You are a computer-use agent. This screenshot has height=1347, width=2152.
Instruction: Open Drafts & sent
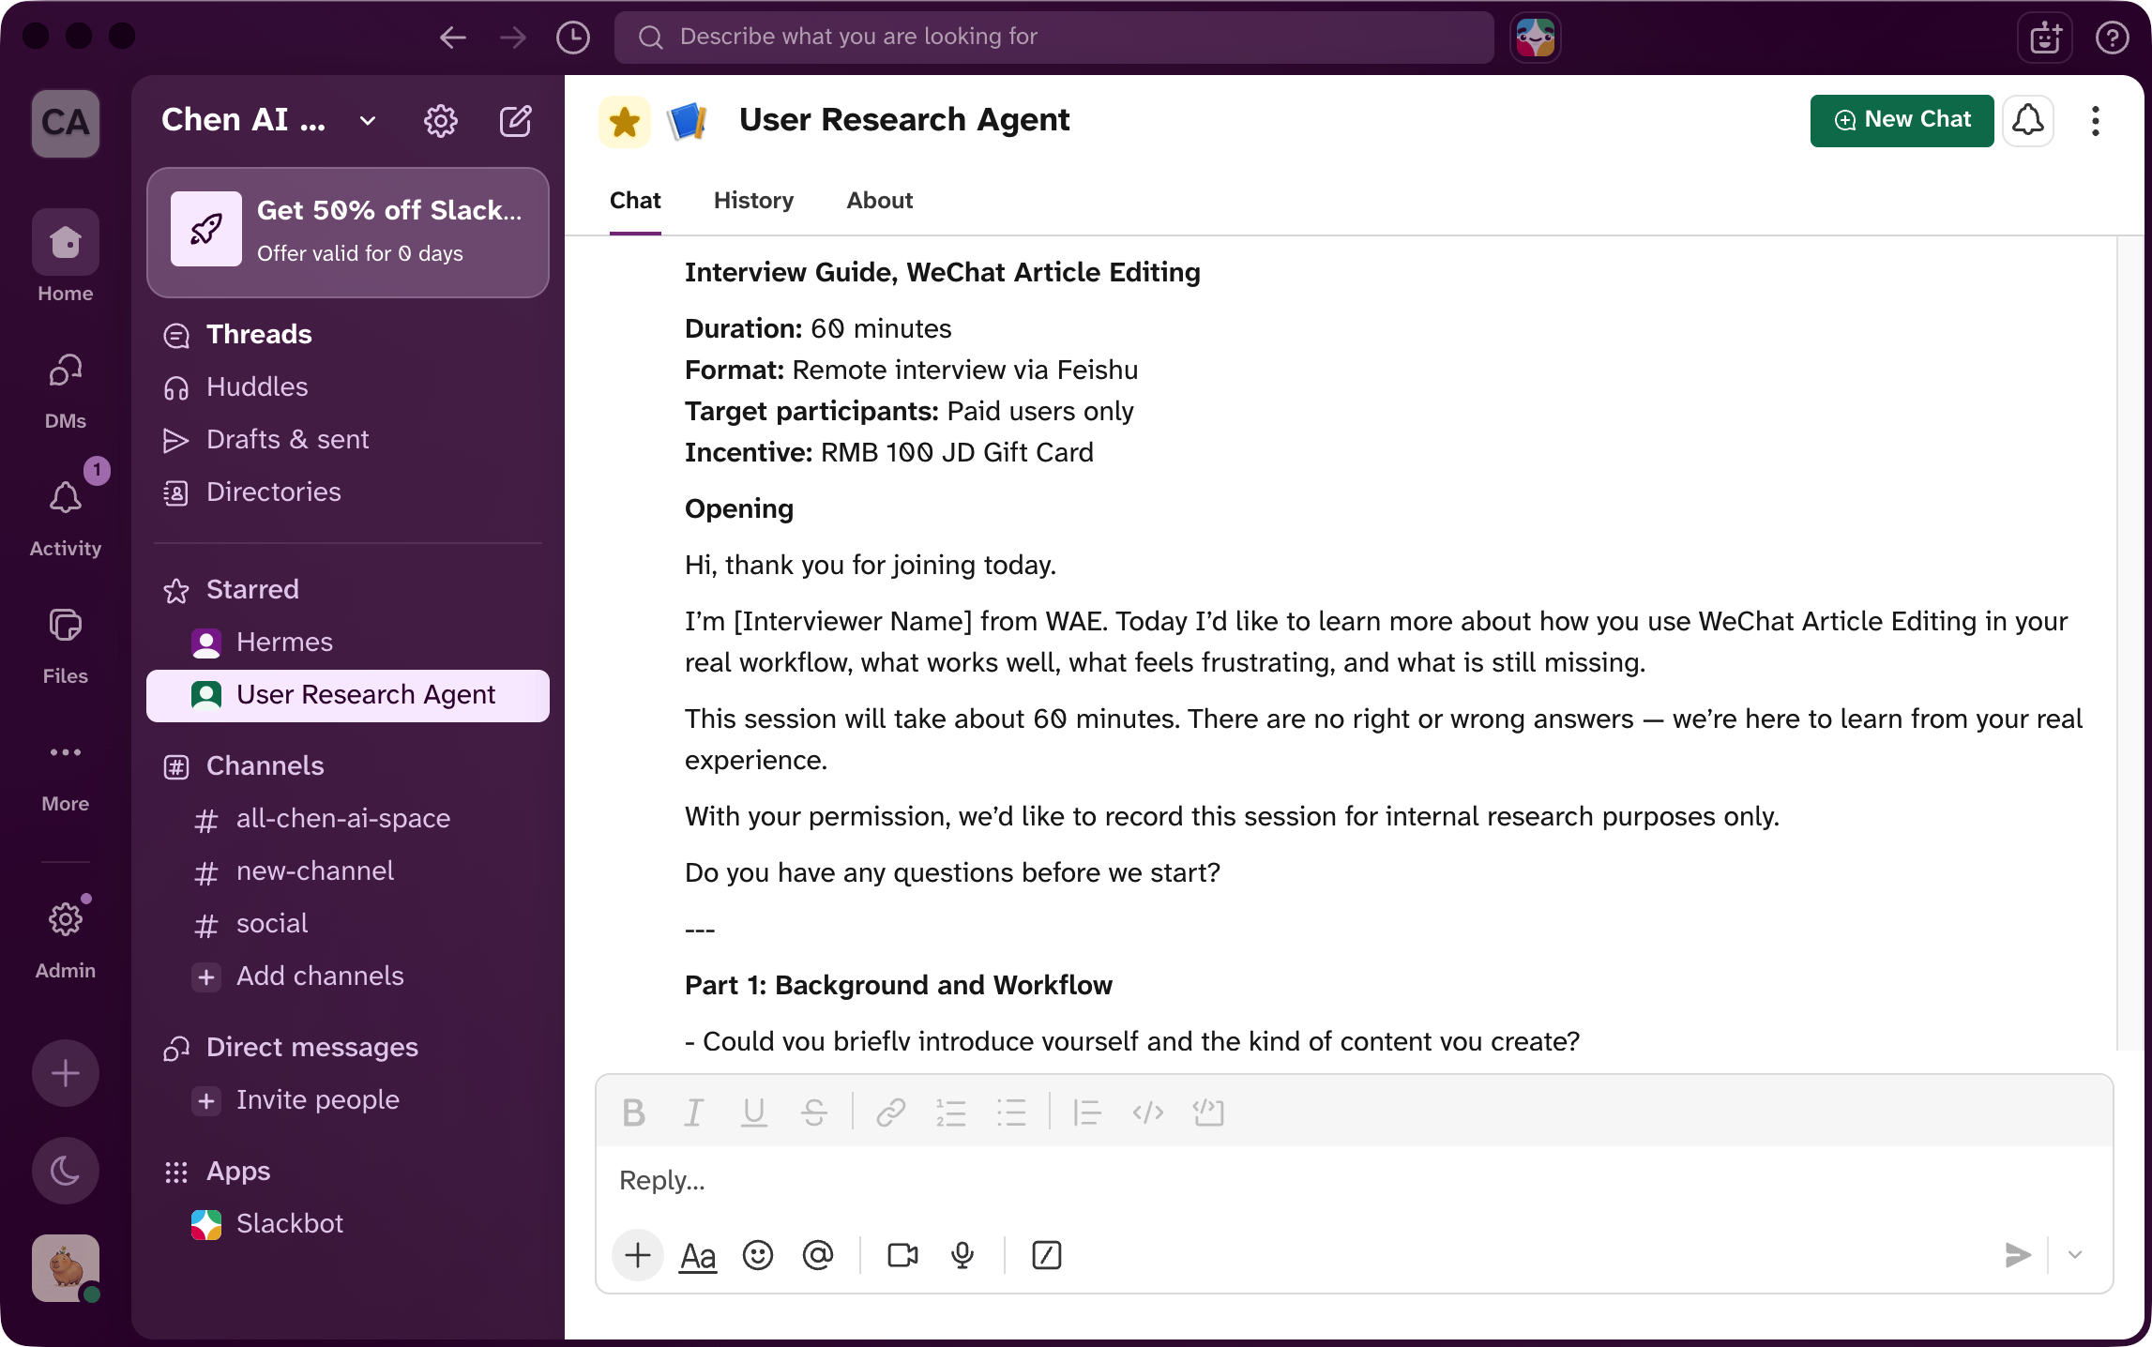click(348, 440)
